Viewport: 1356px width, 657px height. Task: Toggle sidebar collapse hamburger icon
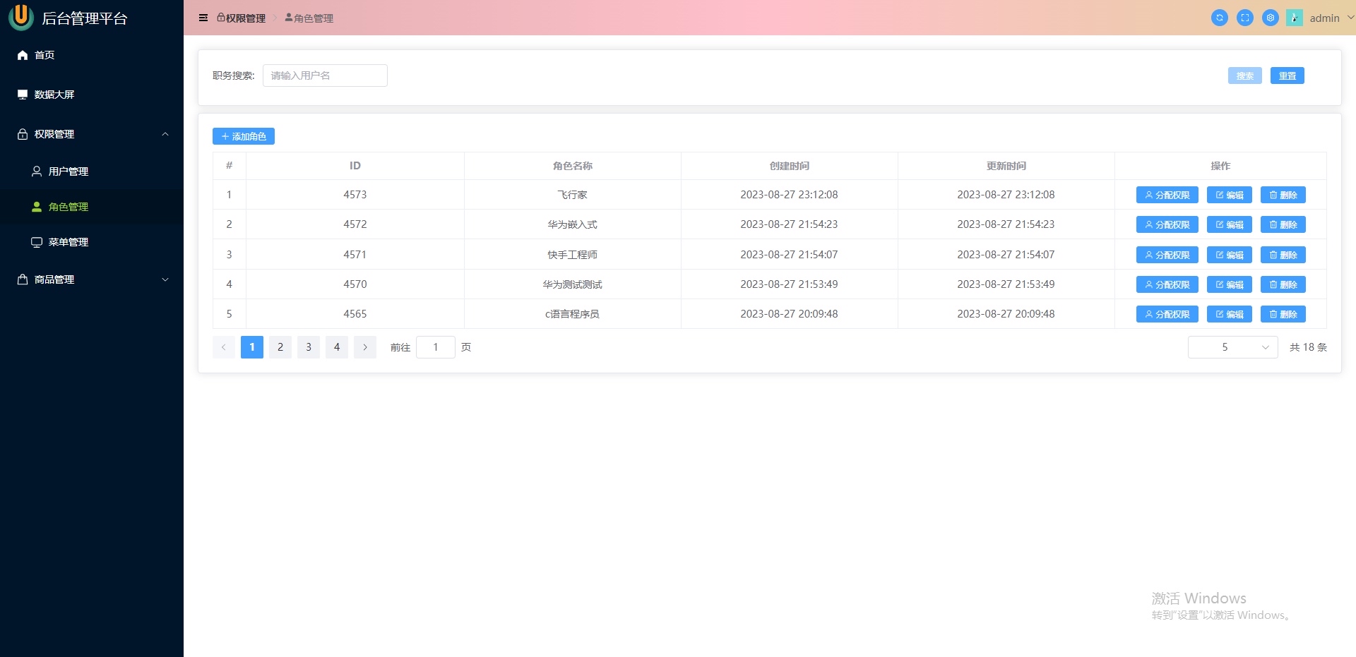coord(203,18)
